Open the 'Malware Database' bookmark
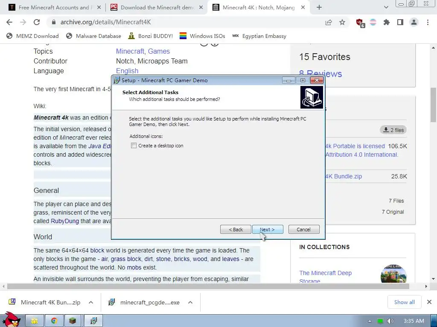Image resolution: width=437 pixels, height=327 pixels. tap(93, 36)
